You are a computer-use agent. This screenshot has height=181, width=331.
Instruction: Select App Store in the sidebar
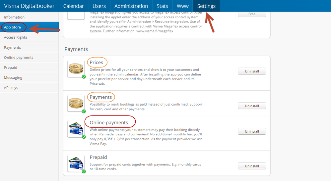tap(29, 27)
